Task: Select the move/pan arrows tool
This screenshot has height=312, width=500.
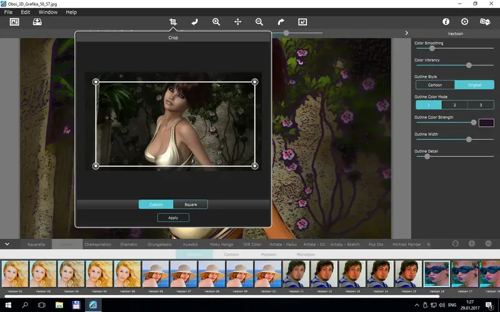Action: [237, 22]
